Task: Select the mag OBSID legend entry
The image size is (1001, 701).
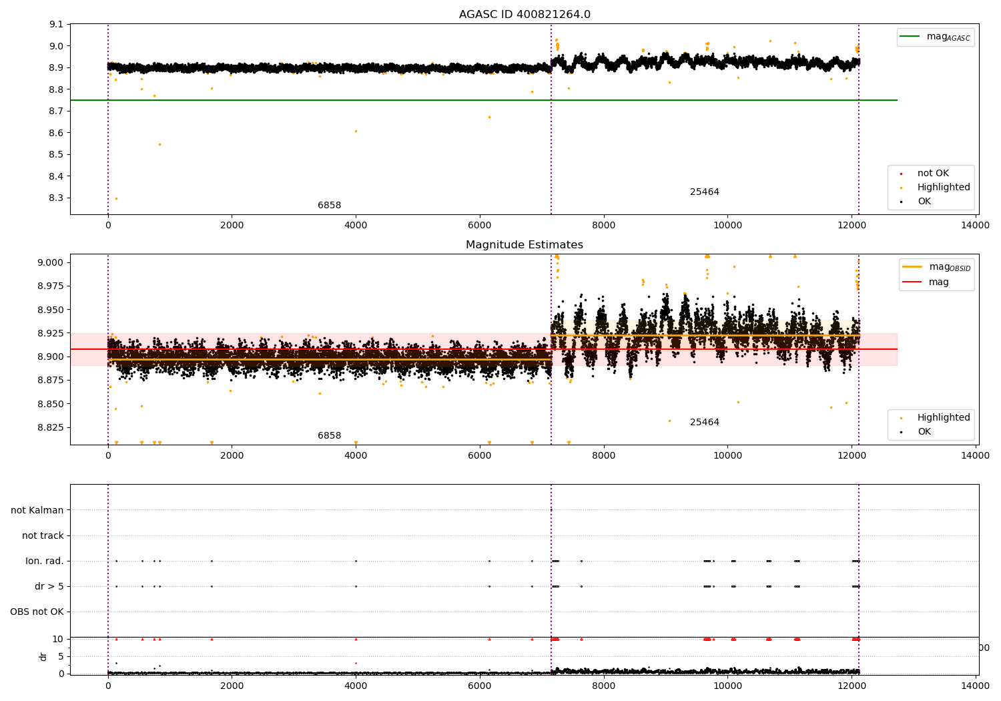Action: [x=936, y=267]
